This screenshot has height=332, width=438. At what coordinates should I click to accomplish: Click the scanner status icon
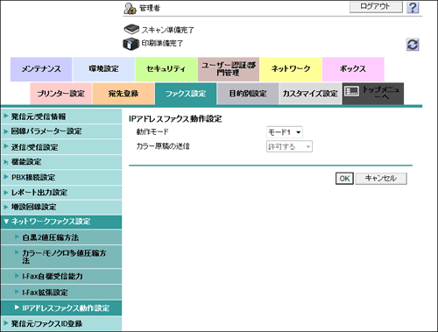click(131, 29)
